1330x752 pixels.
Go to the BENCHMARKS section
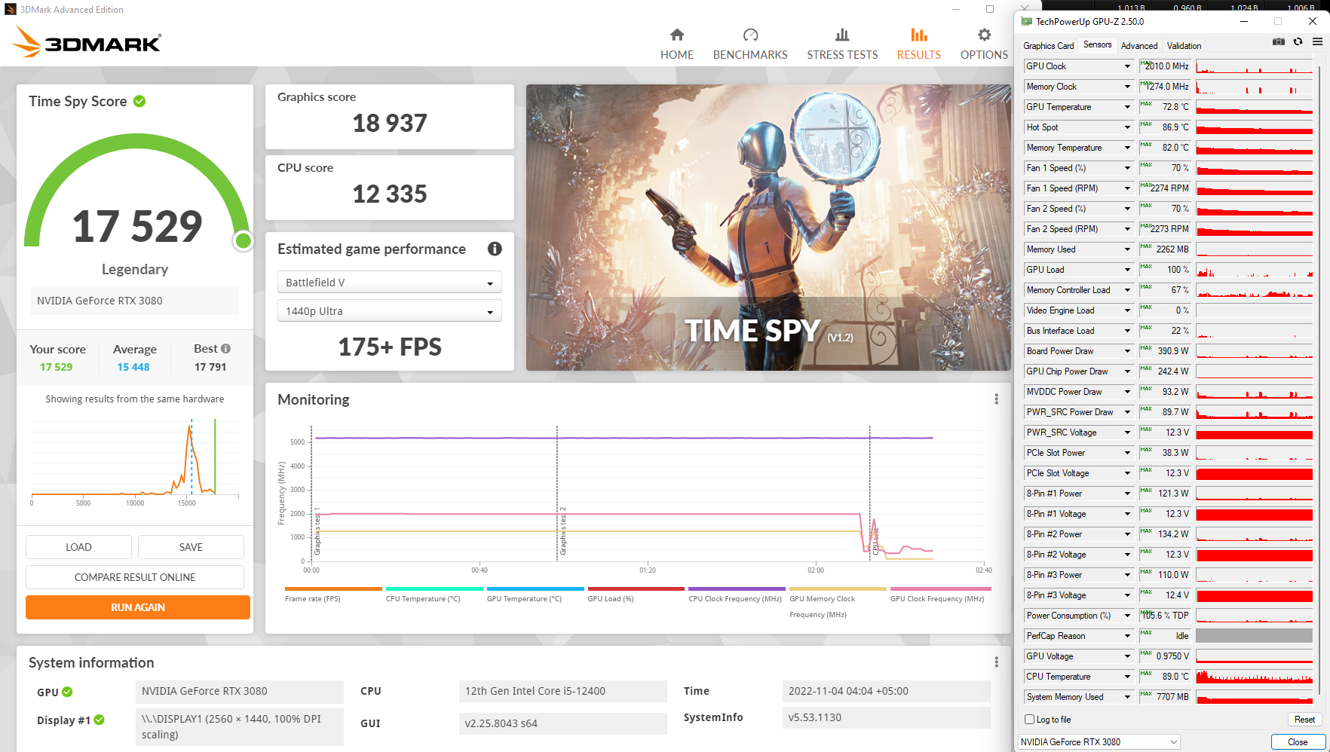pos(750,55)
